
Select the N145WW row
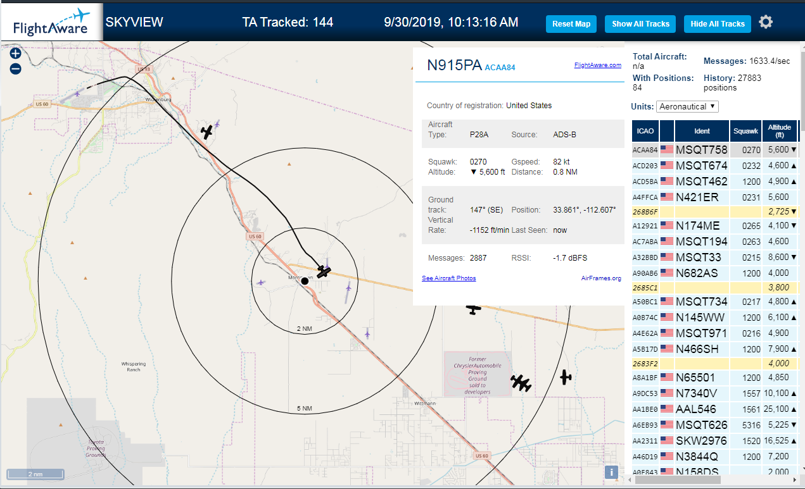click(x=714, y=317)
